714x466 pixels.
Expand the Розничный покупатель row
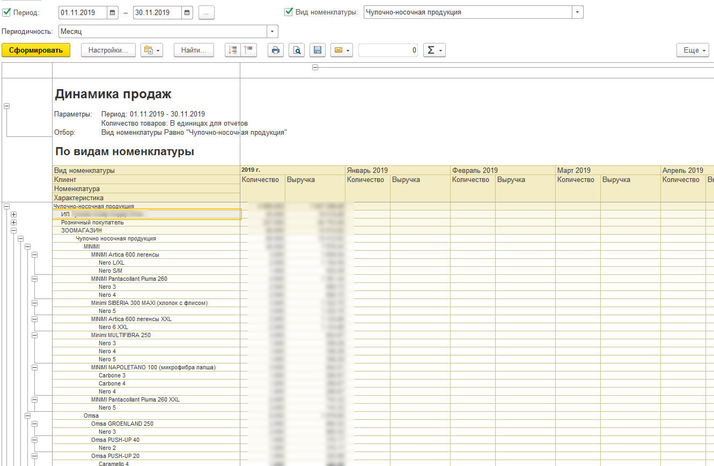coord(13,223)
